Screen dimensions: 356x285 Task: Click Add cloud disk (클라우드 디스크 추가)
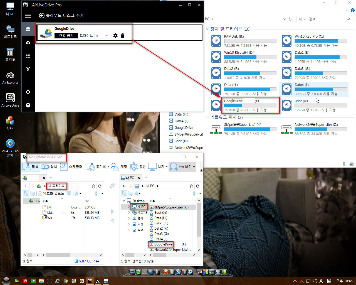tap(61, 16)
